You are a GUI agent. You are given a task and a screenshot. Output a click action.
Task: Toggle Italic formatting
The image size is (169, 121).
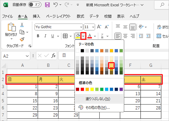coord(45,36)
